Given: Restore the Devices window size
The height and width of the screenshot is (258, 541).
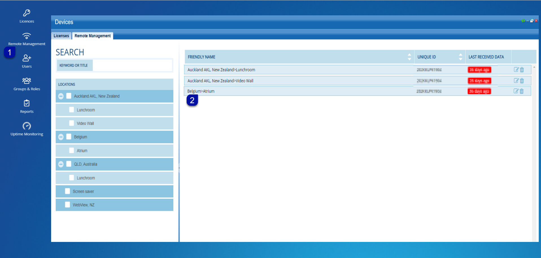Looking at the screenshot, I should click(x=532, y=21).
